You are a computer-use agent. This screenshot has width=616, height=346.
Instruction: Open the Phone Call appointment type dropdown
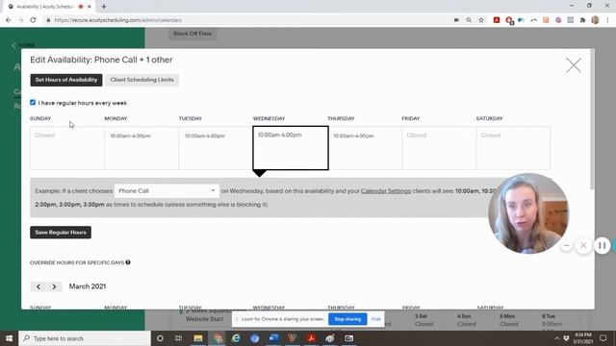coord(167,191)
